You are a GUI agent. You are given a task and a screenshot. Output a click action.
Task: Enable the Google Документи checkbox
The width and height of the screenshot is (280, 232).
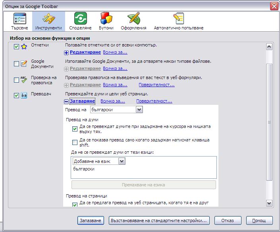point(16,64)
